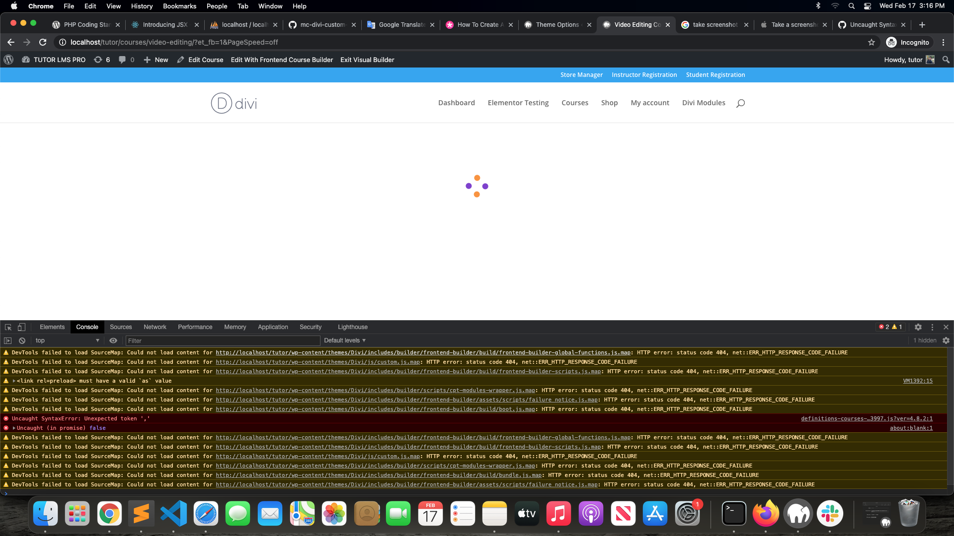Create a live expression with the eye icon
Viewport: 954px width, 536px height.
coord(113,340)
